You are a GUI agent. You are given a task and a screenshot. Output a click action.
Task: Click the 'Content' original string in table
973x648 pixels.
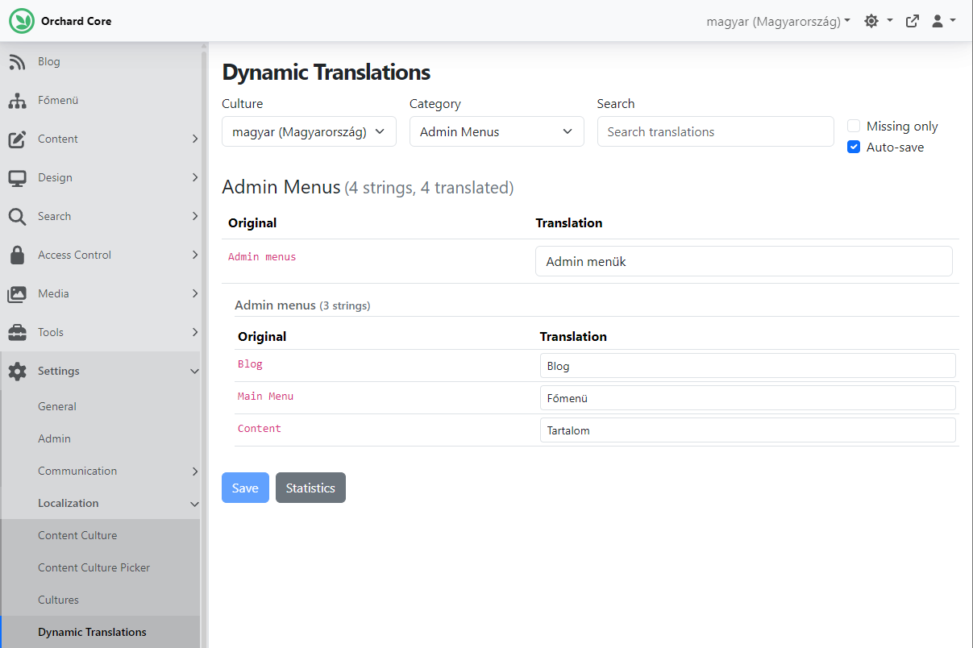pyautogui.click(x=260, y=429)
